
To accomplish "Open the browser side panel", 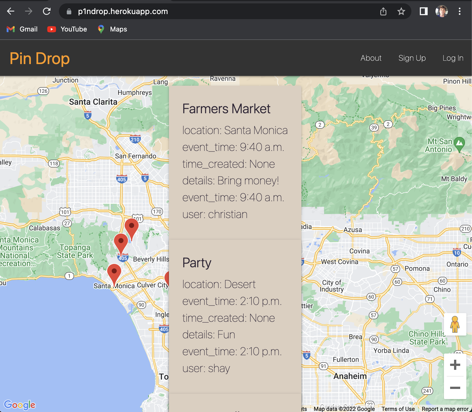I will point(423,11).
